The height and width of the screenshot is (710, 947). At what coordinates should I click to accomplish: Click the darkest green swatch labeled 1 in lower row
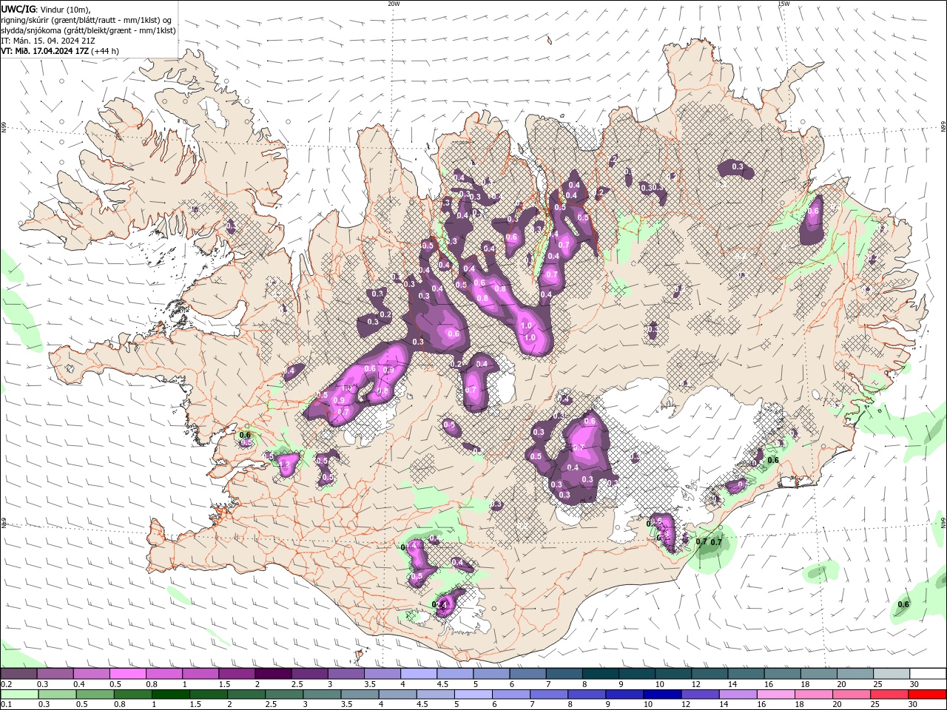[x=170, y=694]
